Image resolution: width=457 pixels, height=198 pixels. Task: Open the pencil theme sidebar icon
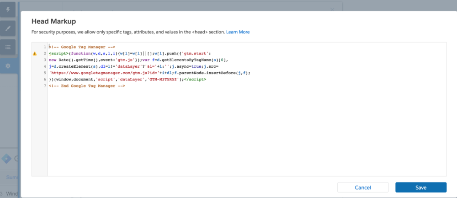pyautogui.click(x=8, y=28)
